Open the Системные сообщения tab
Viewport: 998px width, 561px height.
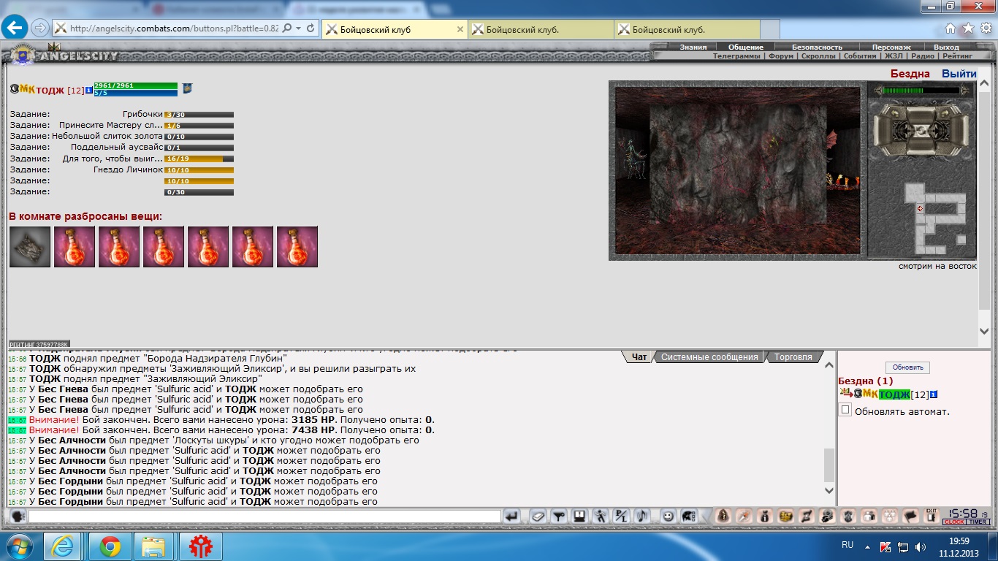[709, 357]
